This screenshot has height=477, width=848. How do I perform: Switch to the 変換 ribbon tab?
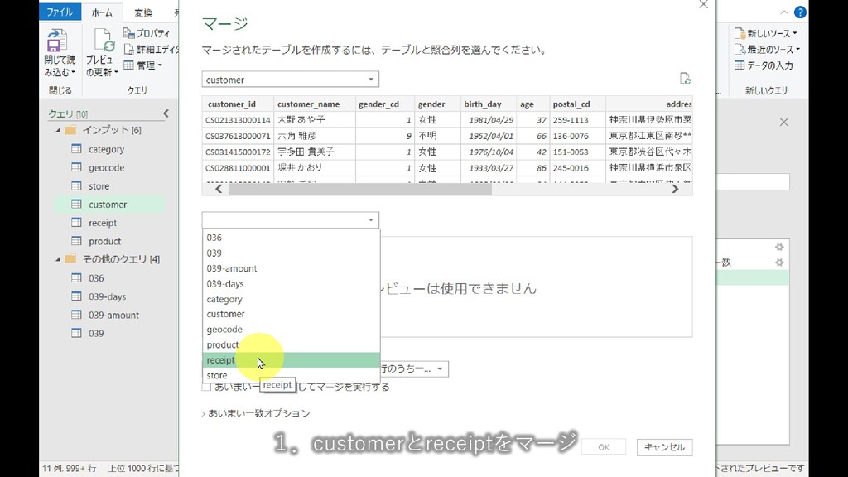[143, 12]
